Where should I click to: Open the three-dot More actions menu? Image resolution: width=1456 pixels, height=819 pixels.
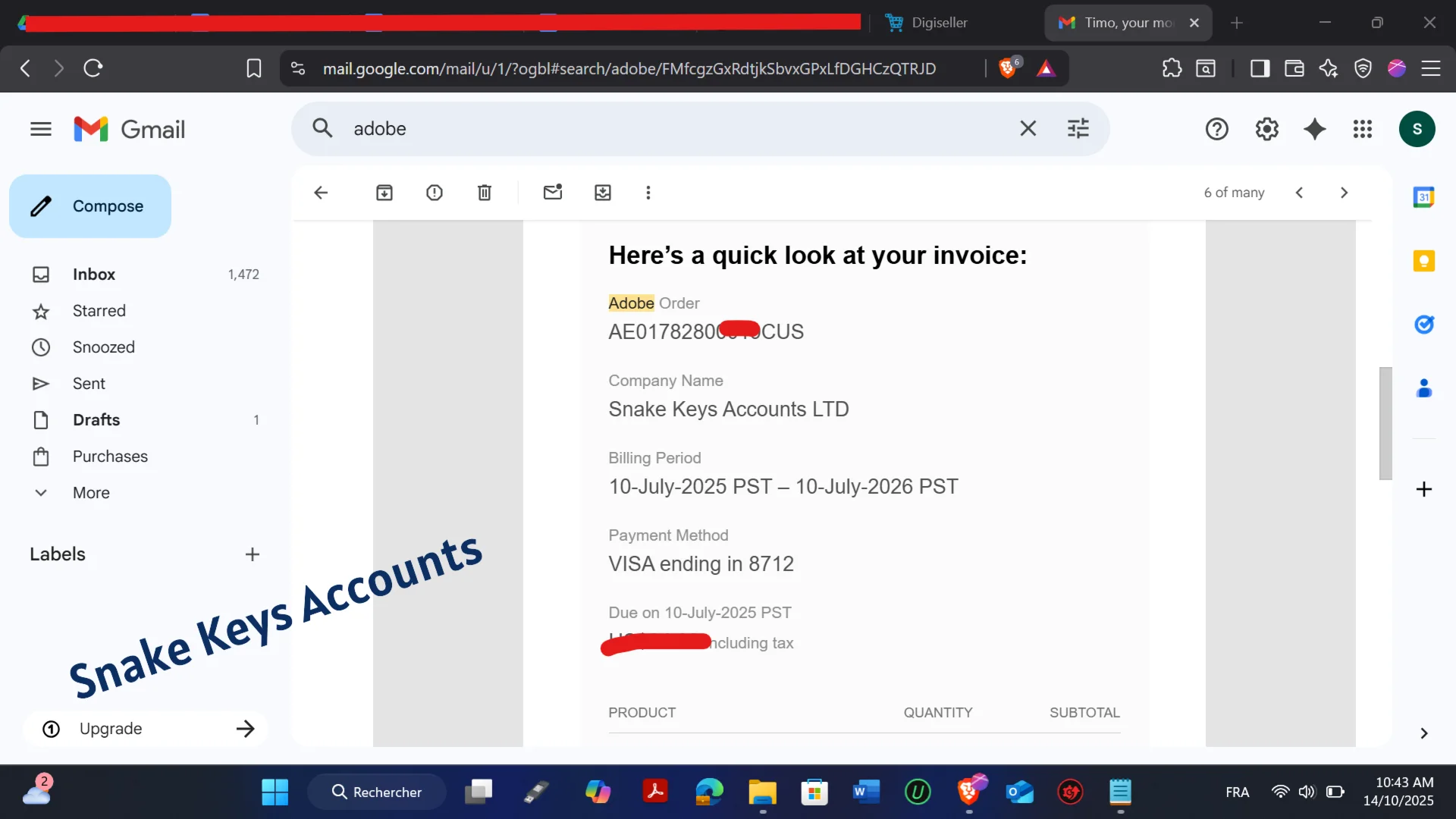click(x=648, y=193)
